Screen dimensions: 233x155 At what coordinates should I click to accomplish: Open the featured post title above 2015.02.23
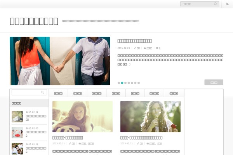(x=134, y=41)
